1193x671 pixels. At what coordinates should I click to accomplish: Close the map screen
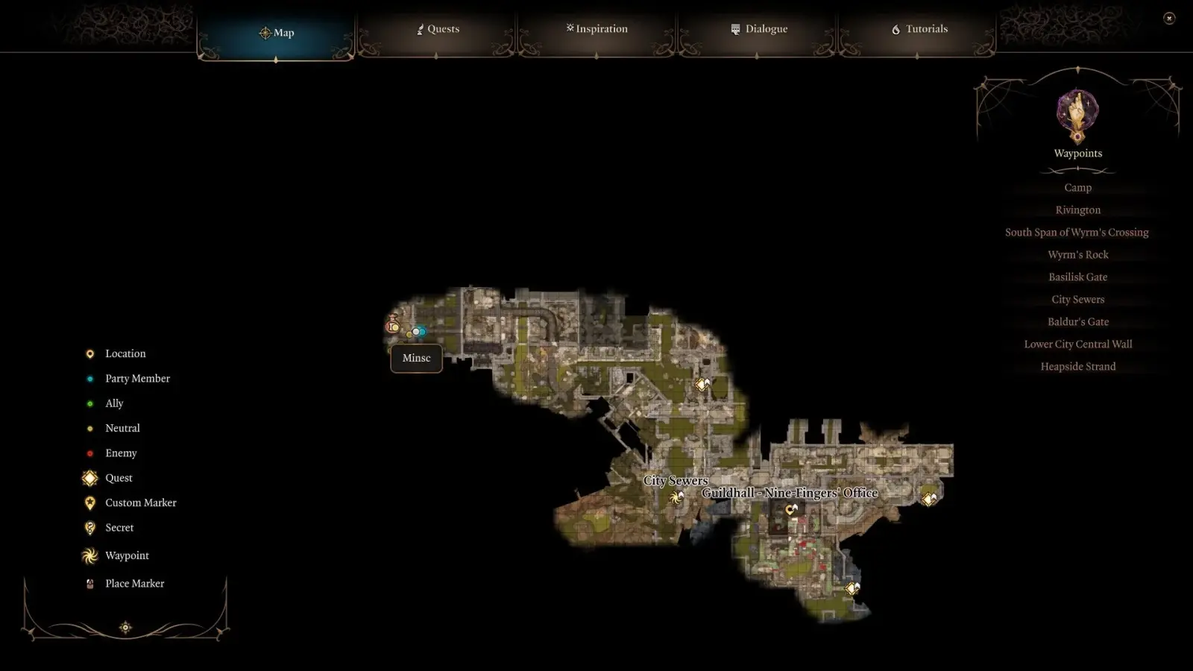coord(1169,19)
